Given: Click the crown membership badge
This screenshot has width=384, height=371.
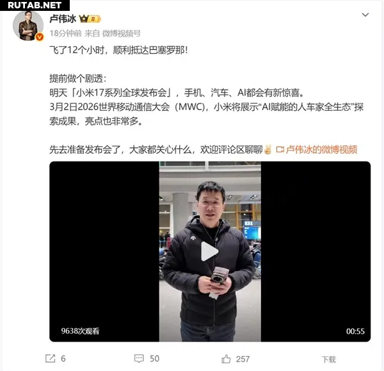Looking at the screenshot, I should [90, 19].
